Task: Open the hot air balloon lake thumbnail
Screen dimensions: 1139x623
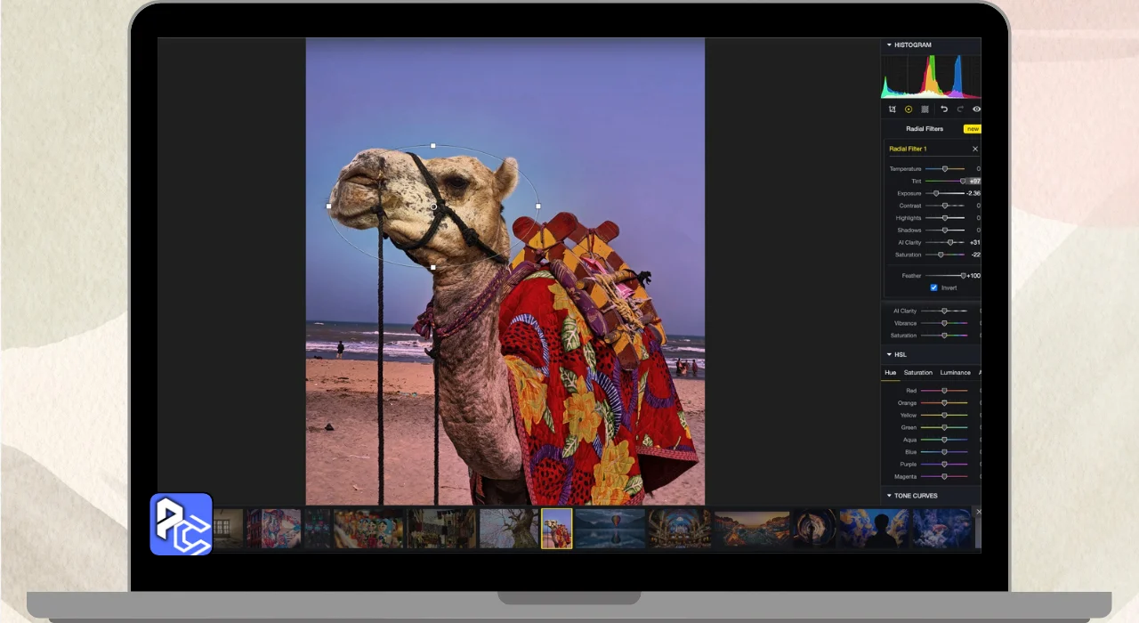Action: point(610,528)
